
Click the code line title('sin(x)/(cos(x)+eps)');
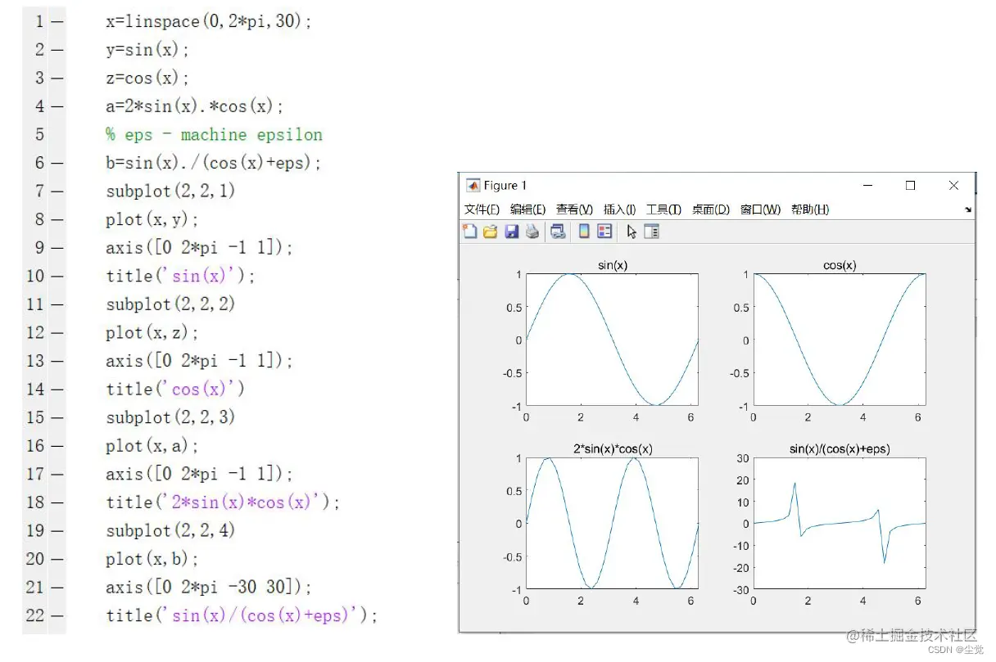[242, 615]
